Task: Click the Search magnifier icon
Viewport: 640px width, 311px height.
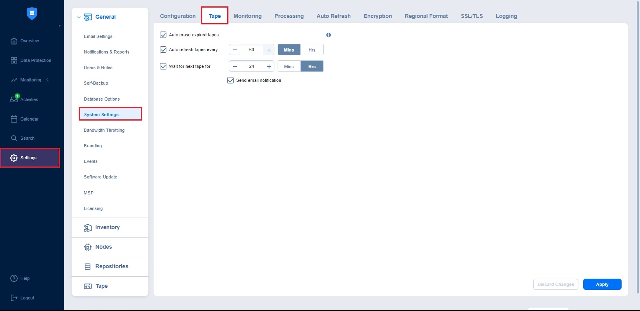Action: coord(14,138)
